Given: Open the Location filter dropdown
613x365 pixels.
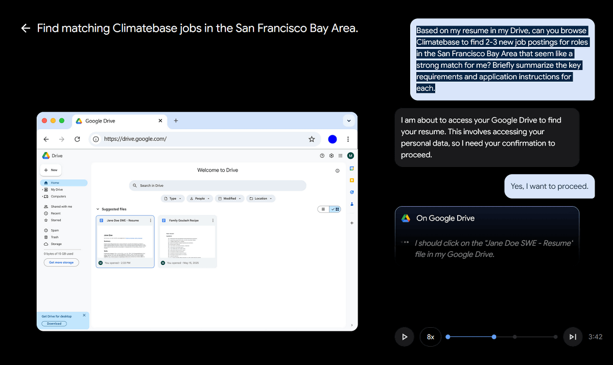Looking at the screenshot, I should click(261, 199).
